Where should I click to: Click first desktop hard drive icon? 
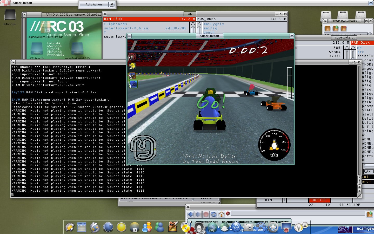326,15
